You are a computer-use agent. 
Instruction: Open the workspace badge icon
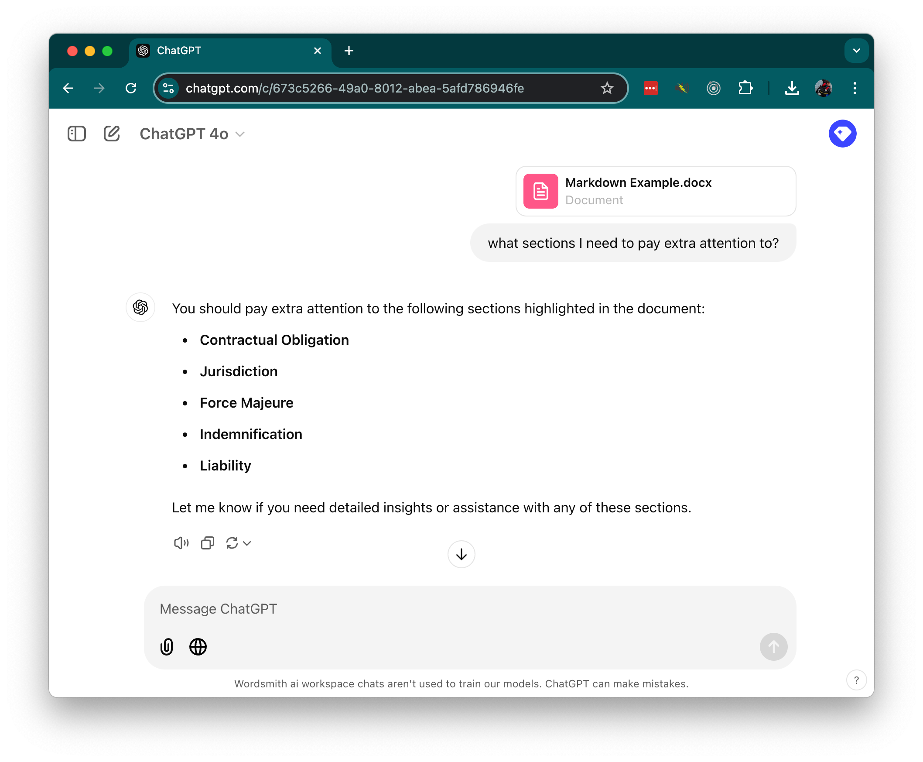[842, 134]
